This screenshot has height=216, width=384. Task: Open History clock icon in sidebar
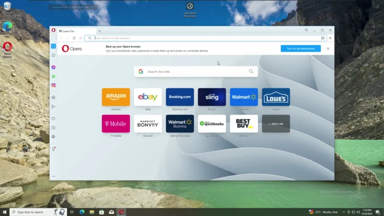(x=53, y=127)
